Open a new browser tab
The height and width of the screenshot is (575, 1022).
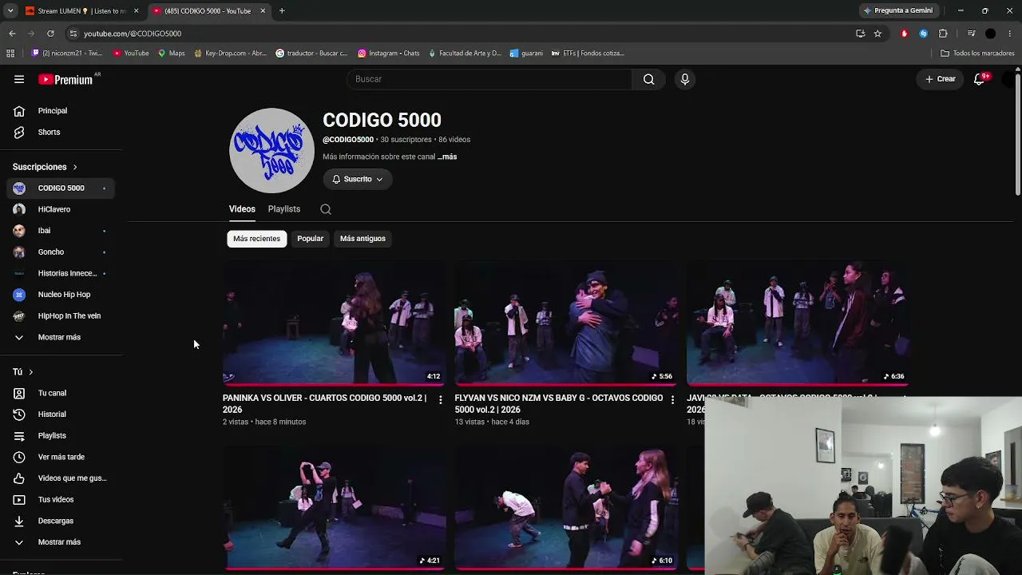click(282, 11)
